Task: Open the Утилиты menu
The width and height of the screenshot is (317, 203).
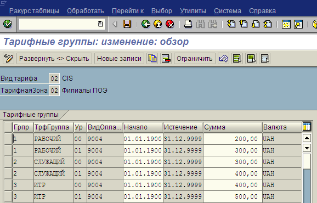Action: [x=193, y=11]
